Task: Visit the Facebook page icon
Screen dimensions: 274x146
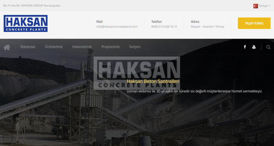Action: 245,47
